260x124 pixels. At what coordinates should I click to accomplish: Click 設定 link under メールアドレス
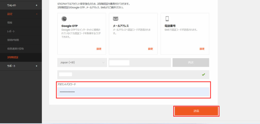[151, 49]
